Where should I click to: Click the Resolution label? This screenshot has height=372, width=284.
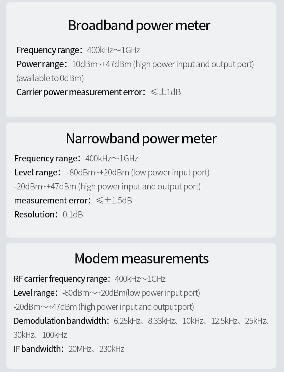[x=35, y=215]
